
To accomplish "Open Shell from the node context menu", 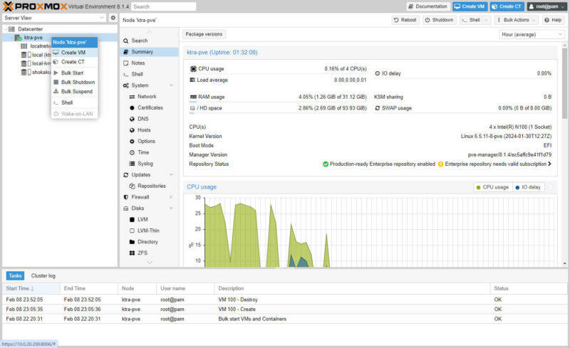I will pos(74,102).
